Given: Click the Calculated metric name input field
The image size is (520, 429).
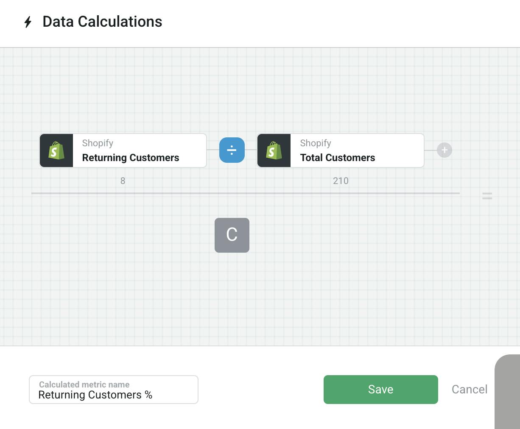Looking at the screenshot, I should coord(114,390).
